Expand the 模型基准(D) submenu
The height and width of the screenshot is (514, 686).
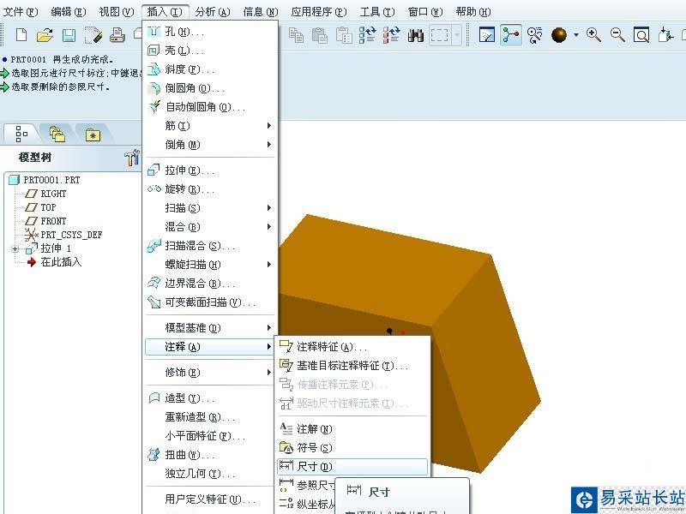[x=210, y=327]
